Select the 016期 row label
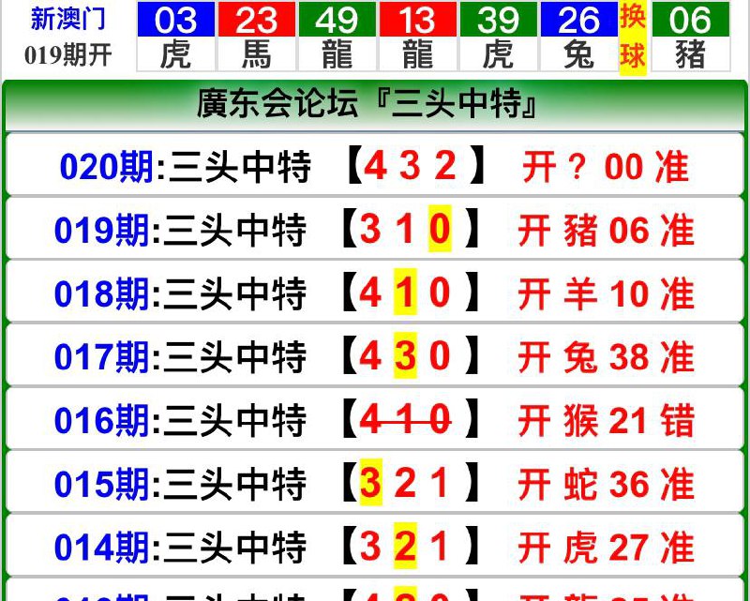Screen dimensions: 750x601 pos(102,421)
